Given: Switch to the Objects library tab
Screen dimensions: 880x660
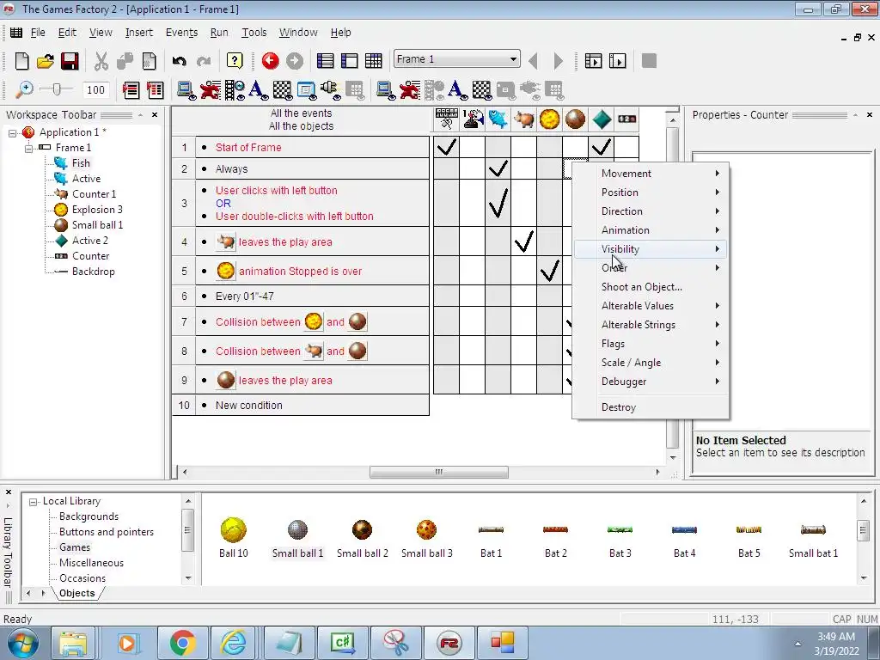Looking at the screenshot, I should pos(76,593).
